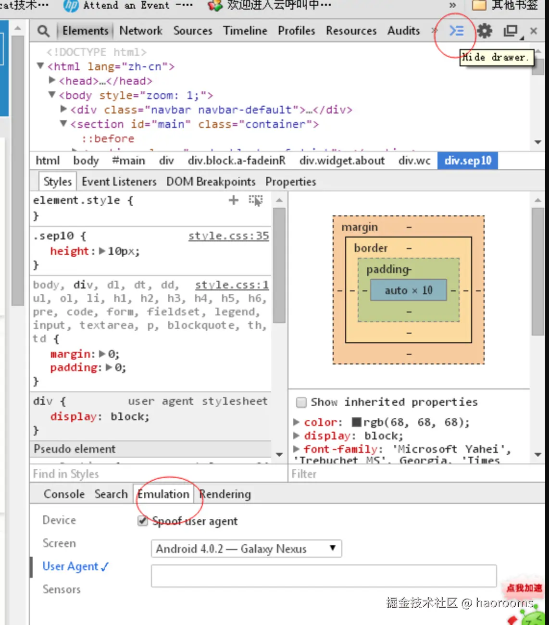The height and width of the screenshot is (625, 549).
Task: Open the Resources tab
Action: 351,31
